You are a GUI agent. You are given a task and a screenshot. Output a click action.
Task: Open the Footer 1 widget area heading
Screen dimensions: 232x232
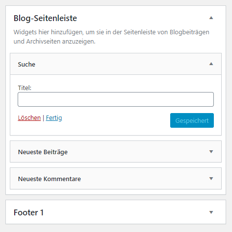28,212
